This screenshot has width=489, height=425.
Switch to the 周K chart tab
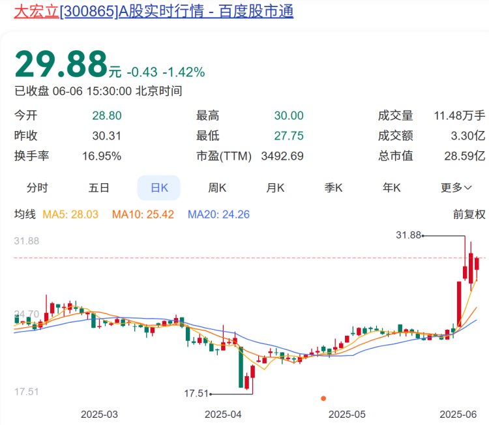pos(217,188)
